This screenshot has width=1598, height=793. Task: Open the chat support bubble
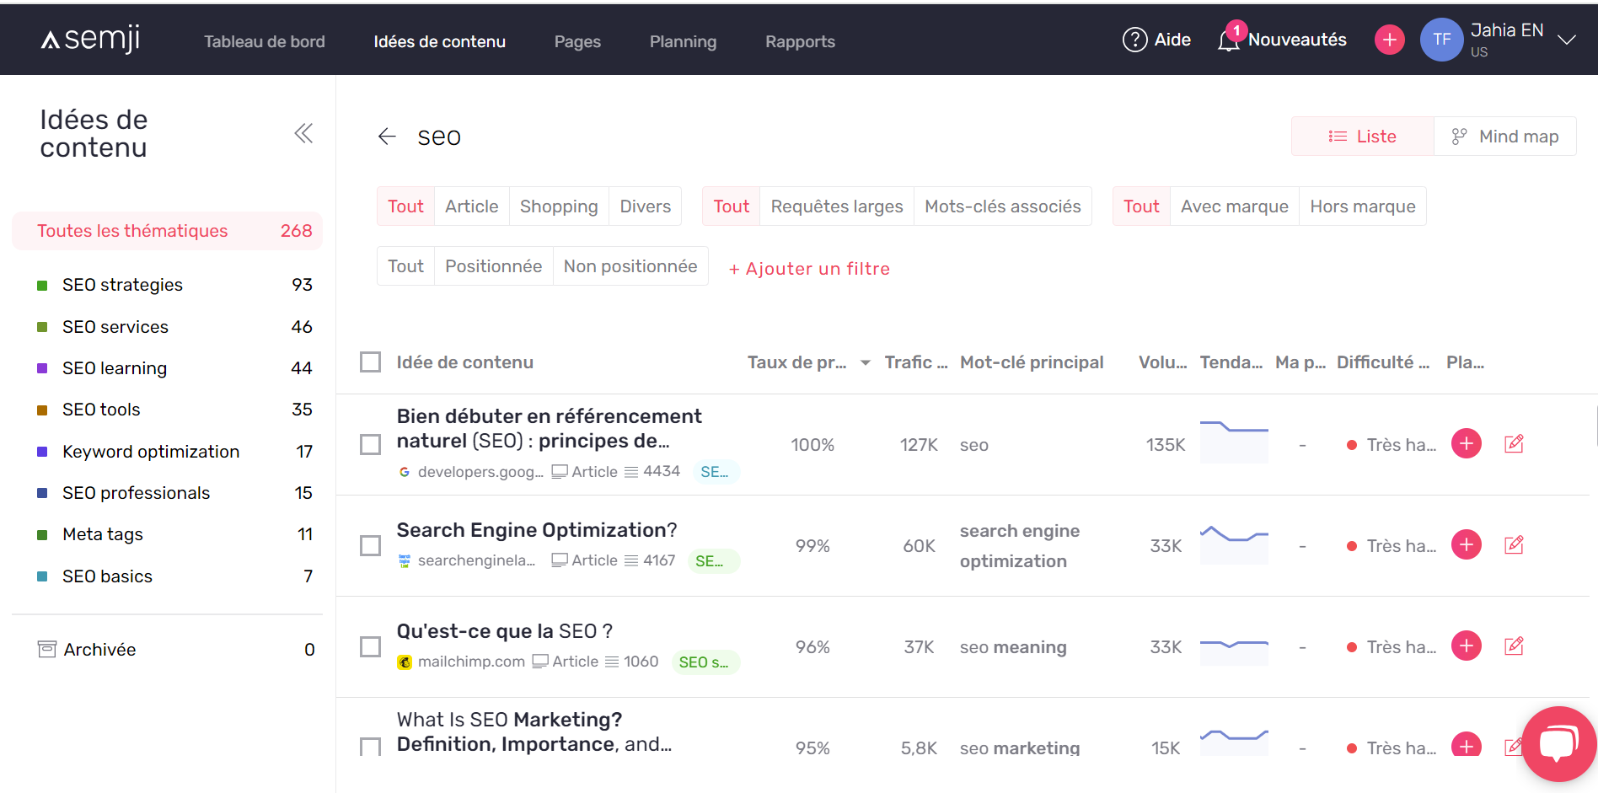[x=1558, y=744]
